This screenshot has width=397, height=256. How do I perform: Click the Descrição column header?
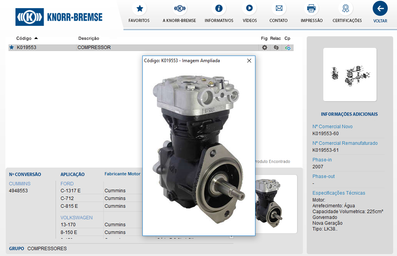click(x=89, y=38)
